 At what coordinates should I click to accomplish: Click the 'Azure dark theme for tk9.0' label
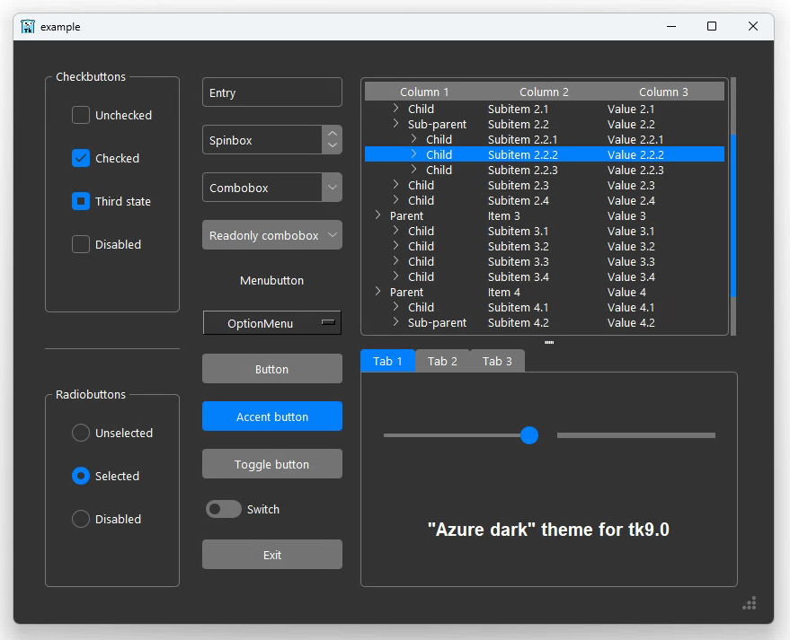548,530
